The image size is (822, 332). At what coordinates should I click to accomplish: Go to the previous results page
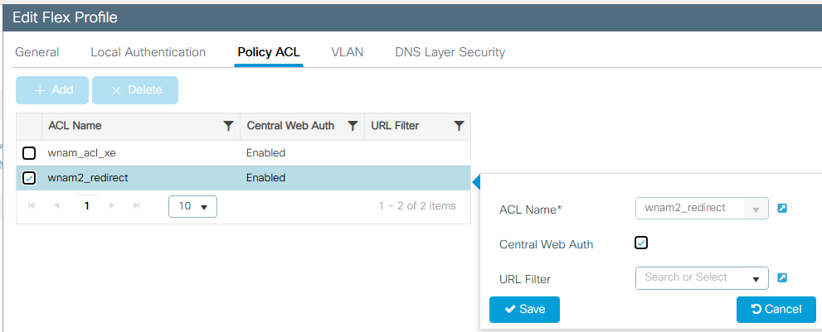[x=56, y=205]
